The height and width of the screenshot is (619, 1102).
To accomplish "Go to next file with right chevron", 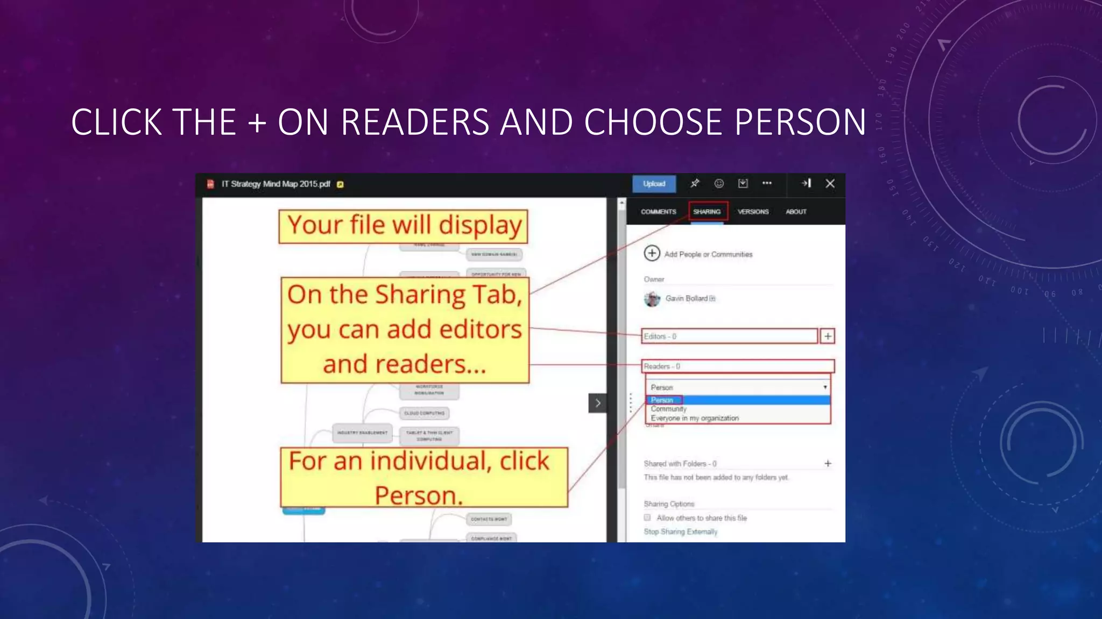I will [597, 403].
